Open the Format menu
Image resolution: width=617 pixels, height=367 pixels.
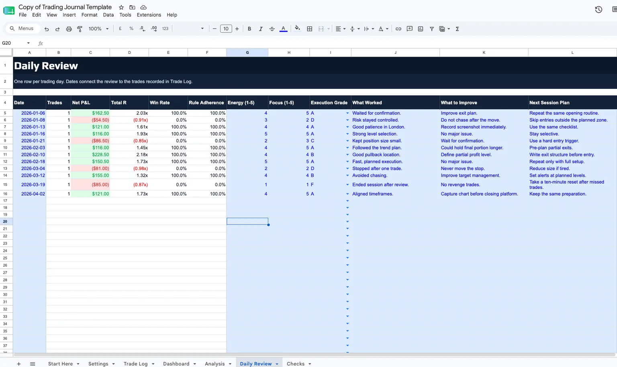coord(89,15)
